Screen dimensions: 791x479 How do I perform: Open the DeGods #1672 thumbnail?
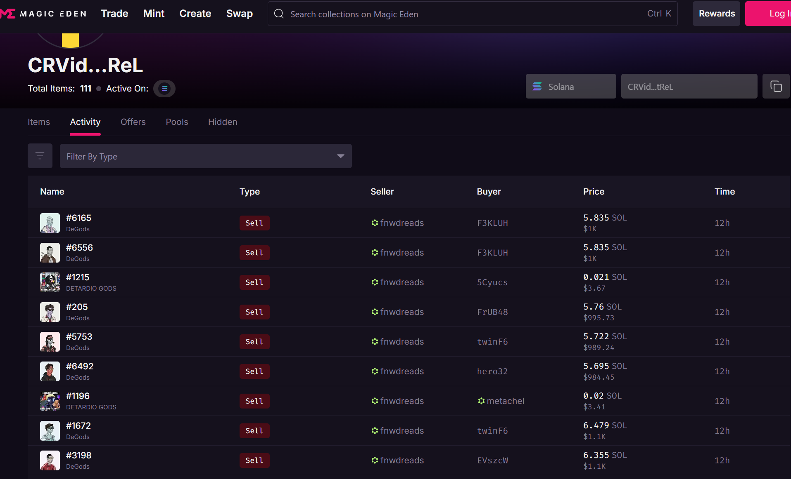[50, 431]
